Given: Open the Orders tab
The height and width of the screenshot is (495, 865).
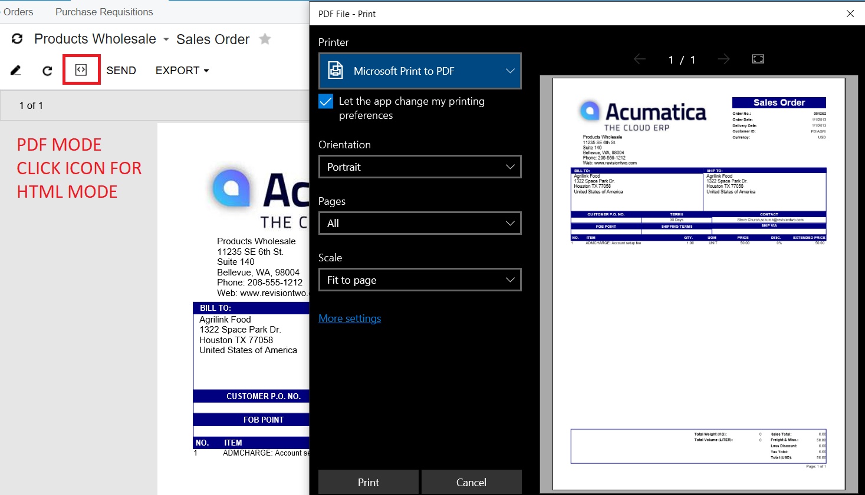Looking at the screenshot, I should pyautogui.click(x=18, y=12).
